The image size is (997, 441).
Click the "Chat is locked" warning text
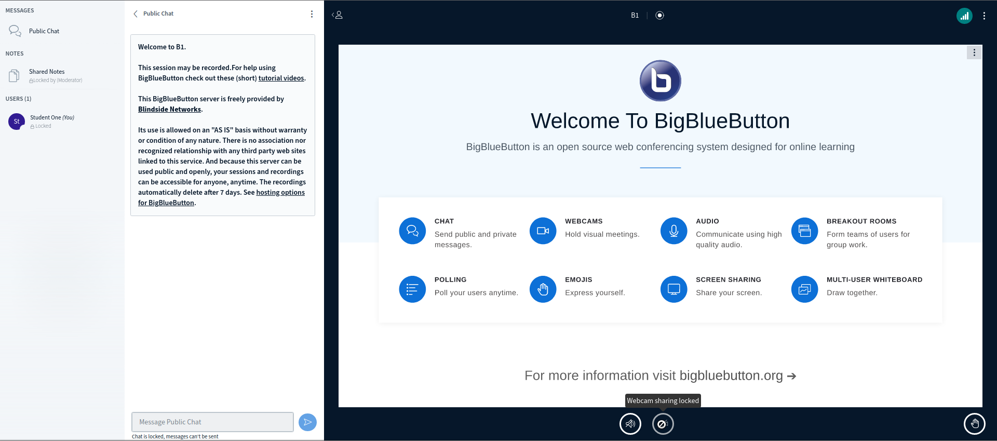(175, 437)
